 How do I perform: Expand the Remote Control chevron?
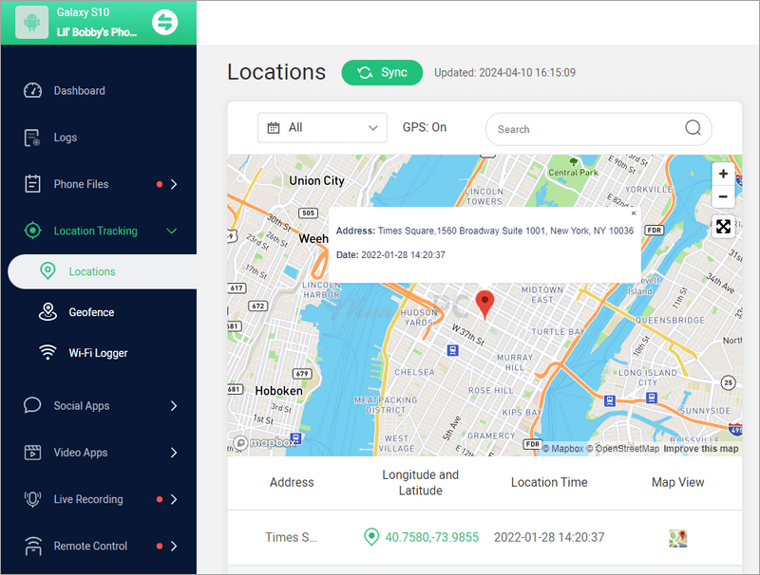[x=174, y=546]
